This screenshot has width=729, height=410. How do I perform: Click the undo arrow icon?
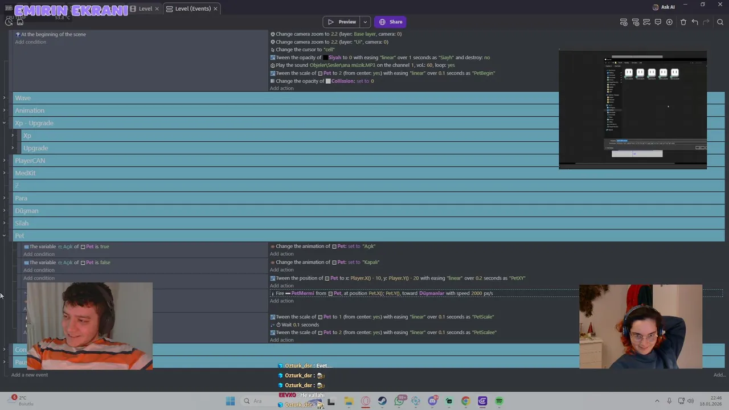tap(695, 22)
